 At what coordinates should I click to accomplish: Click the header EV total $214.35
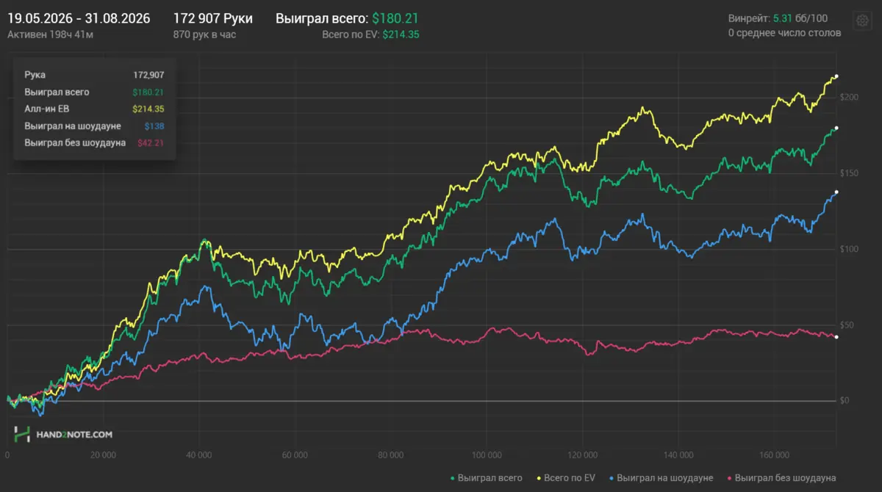click(401, 34)
